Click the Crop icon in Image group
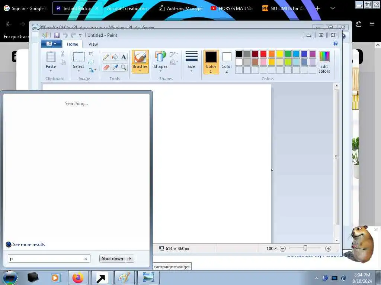This screenshot has width=381, height=285. point(91,54)
